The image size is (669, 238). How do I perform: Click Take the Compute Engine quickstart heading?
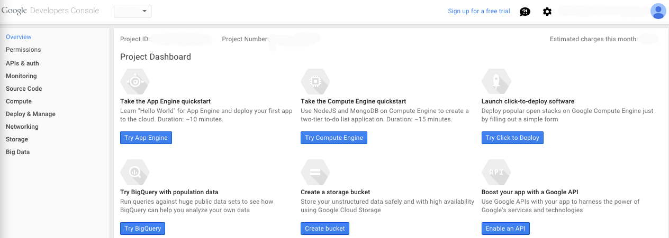coord(354,101)
